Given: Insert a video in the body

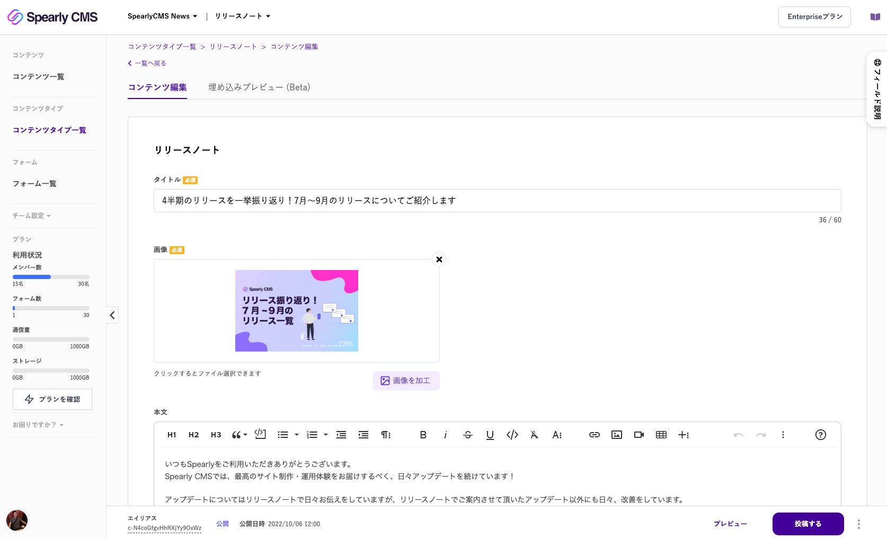Looking at the screenshot, I should (639, 435).
